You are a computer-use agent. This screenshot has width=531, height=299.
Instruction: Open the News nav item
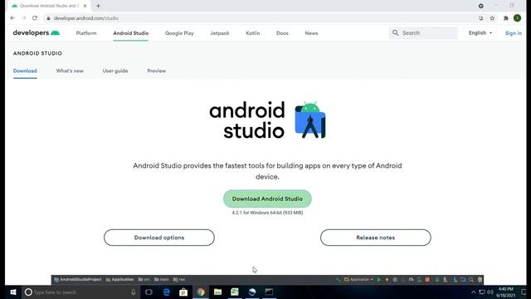click(x=311, y=33)
